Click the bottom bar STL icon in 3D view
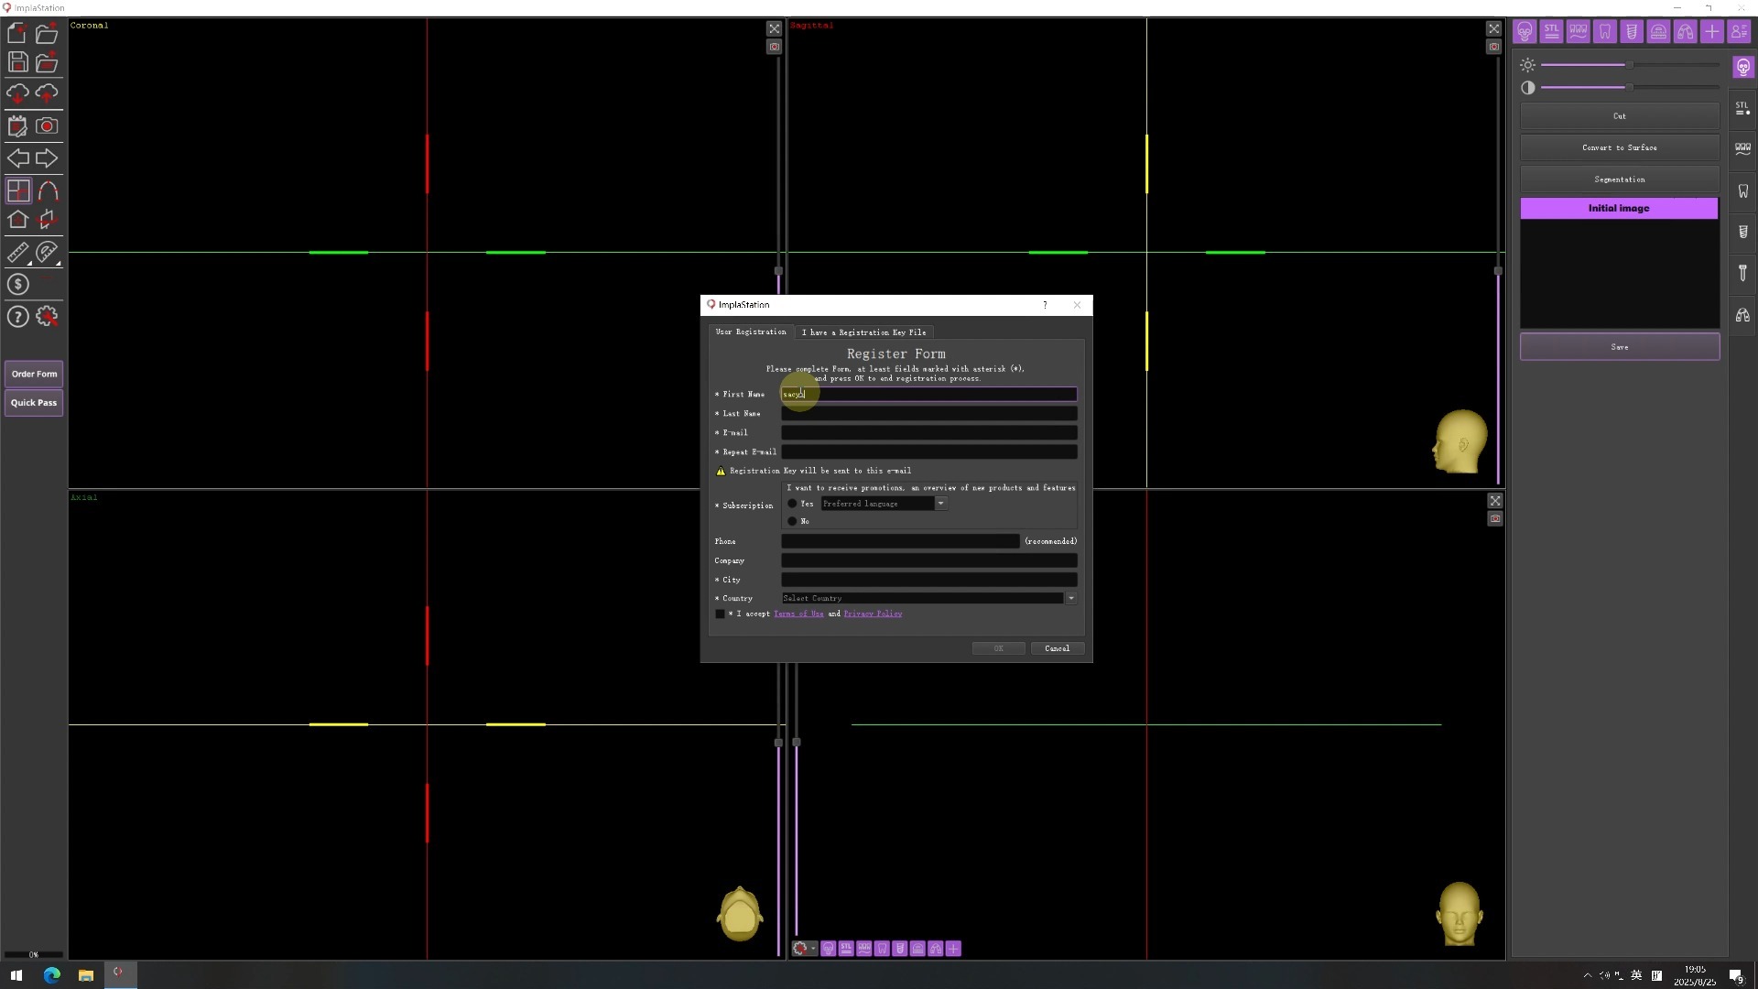 pyautogui.click(x=846, y=949)
